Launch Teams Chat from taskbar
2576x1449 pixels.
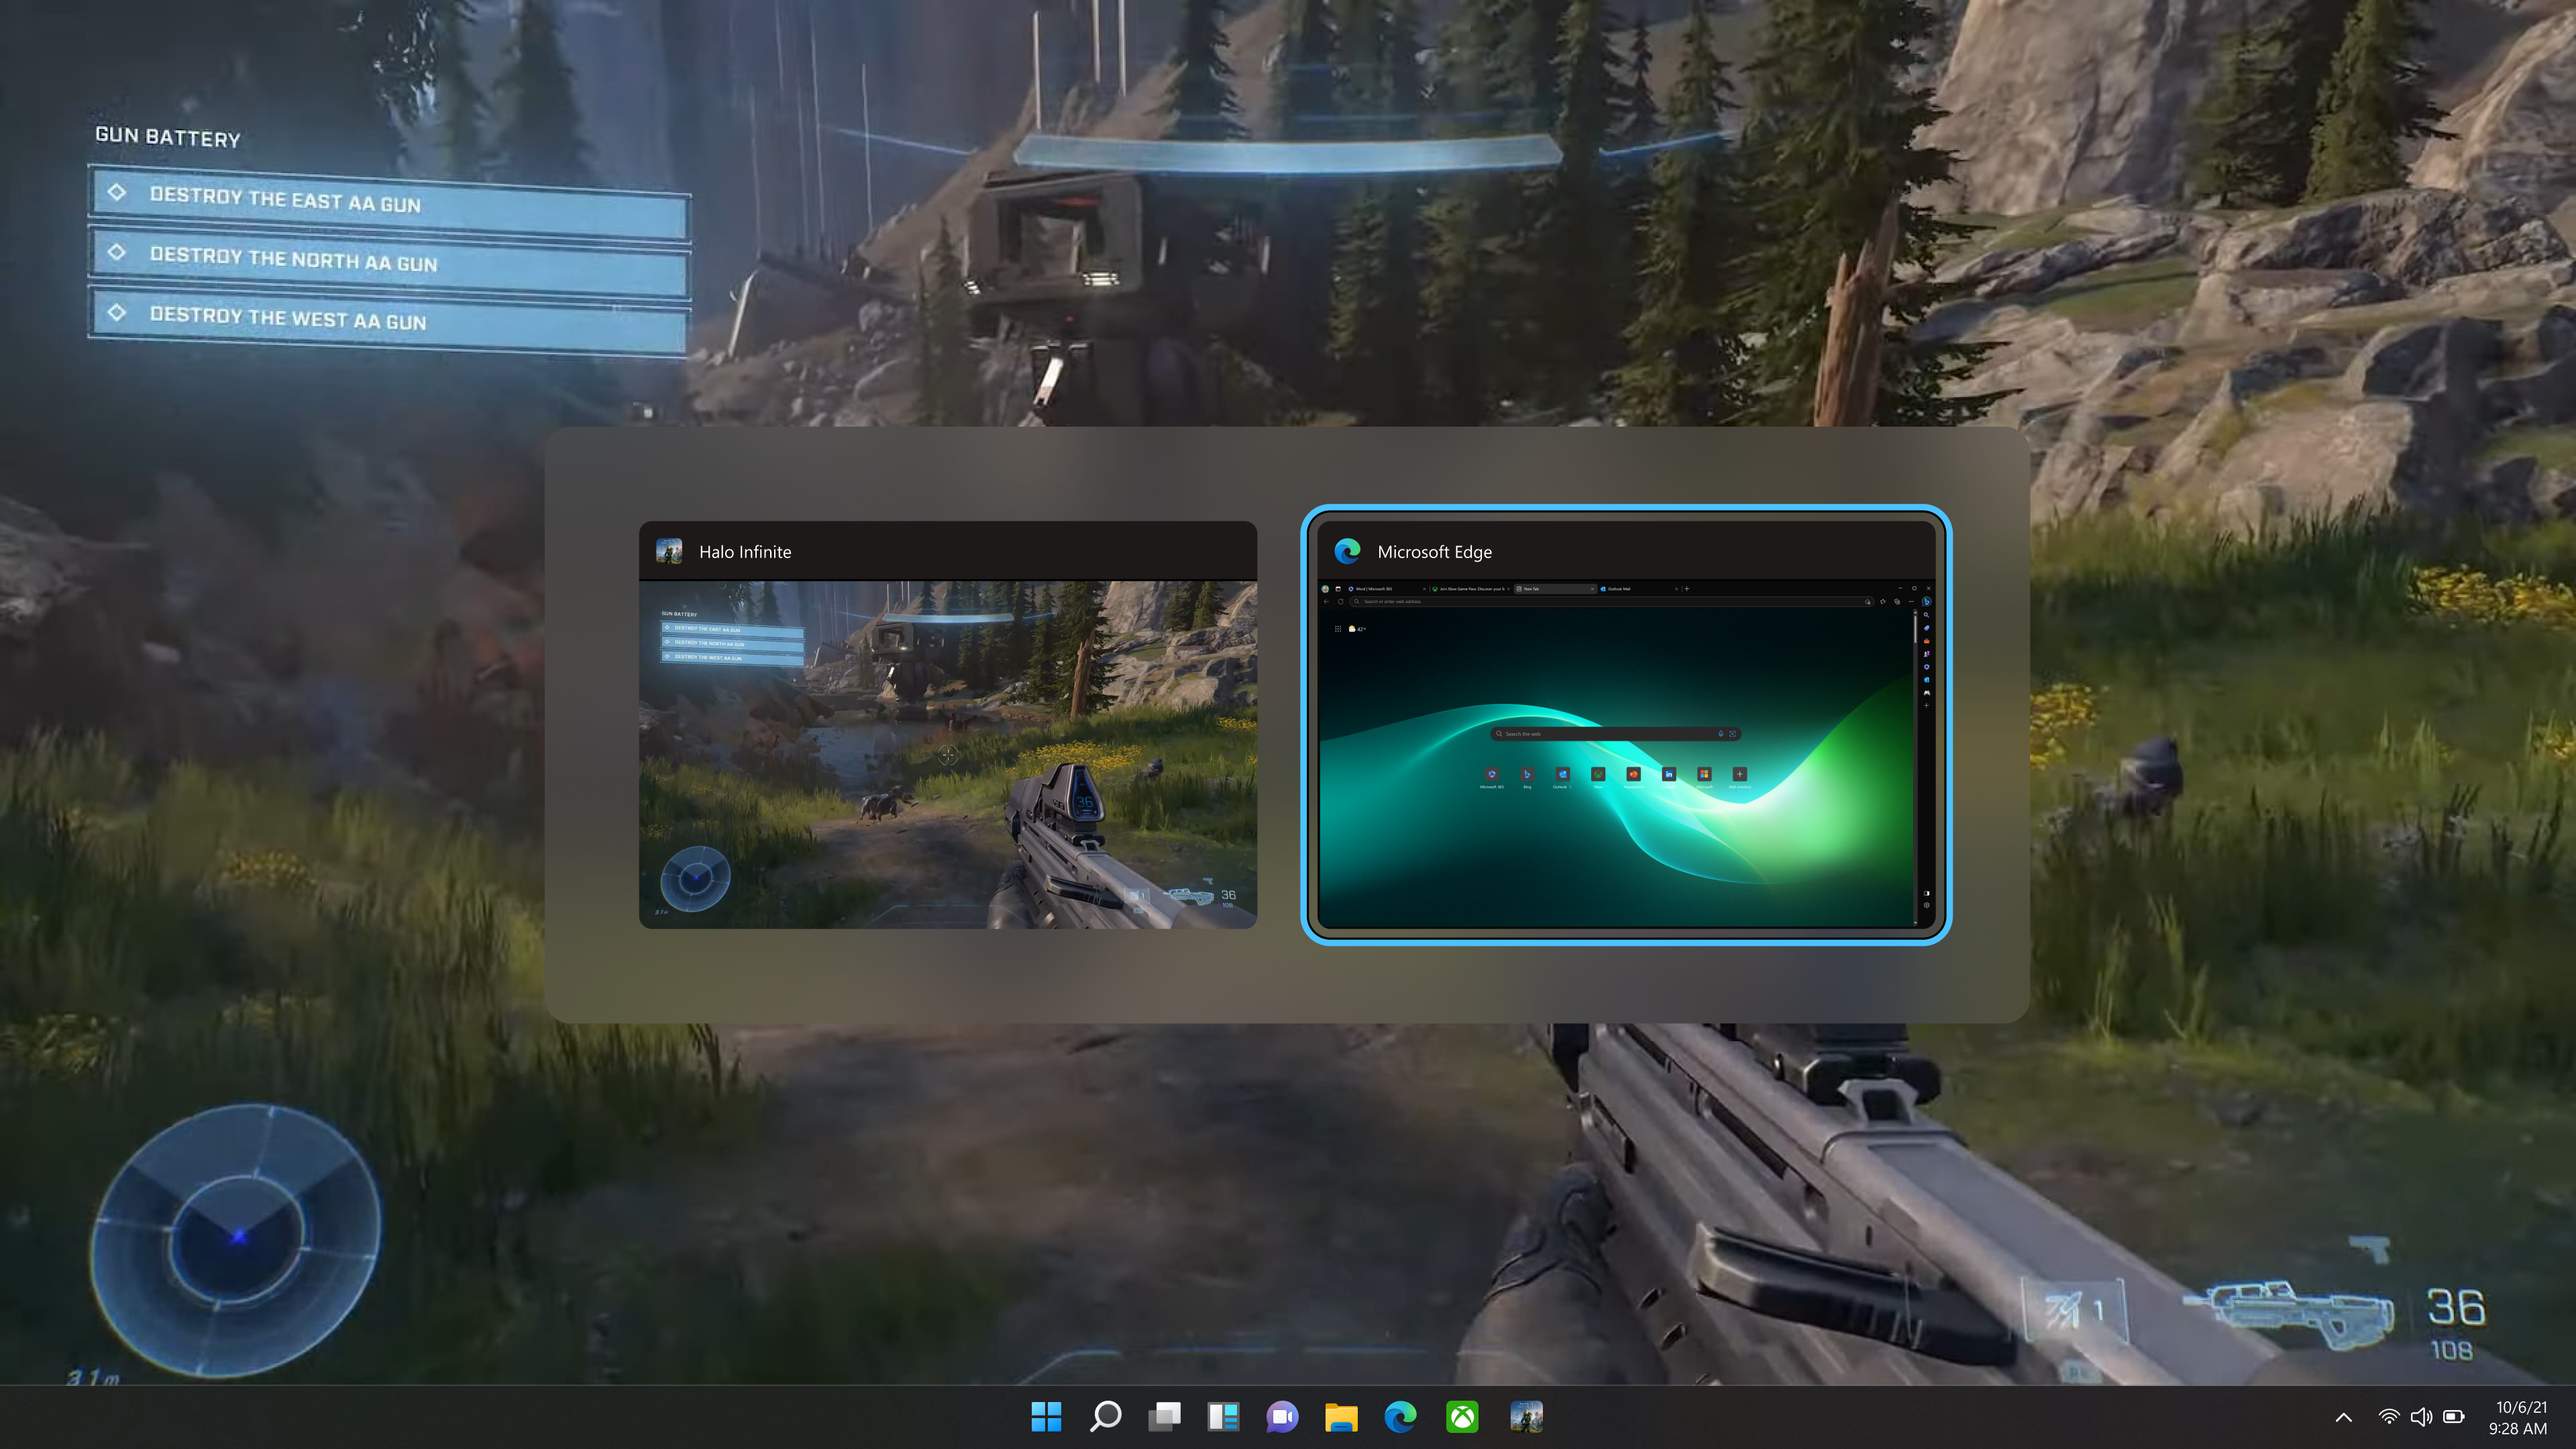click(x=1282, y=1416)
